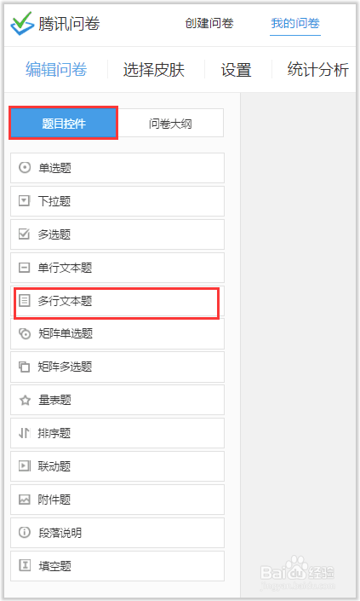Click the 多行文本题 lines icon
This screenshot has width=360, height=601.
point(24,300)
